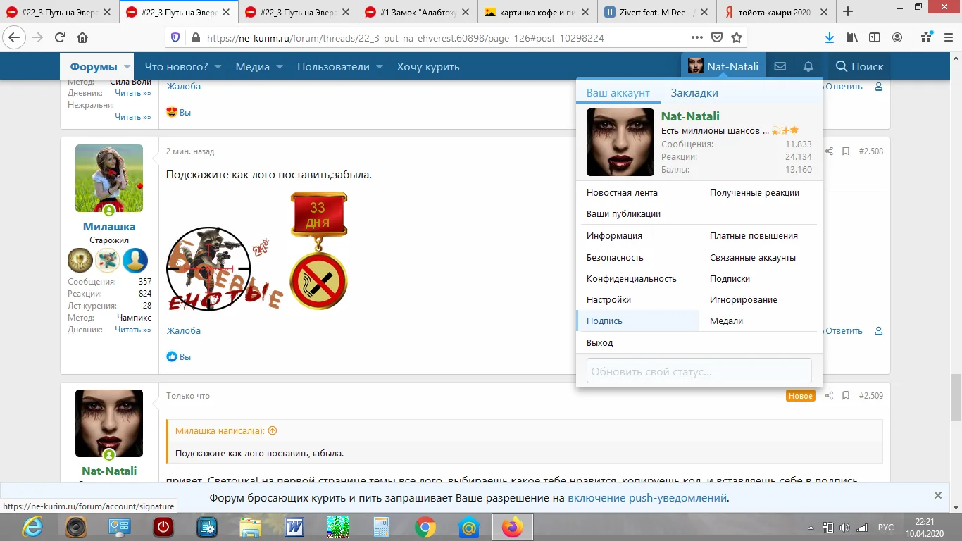Open the tracking protection shield in address bar
Screen dimensions: 962x541
tap(174, 39)
